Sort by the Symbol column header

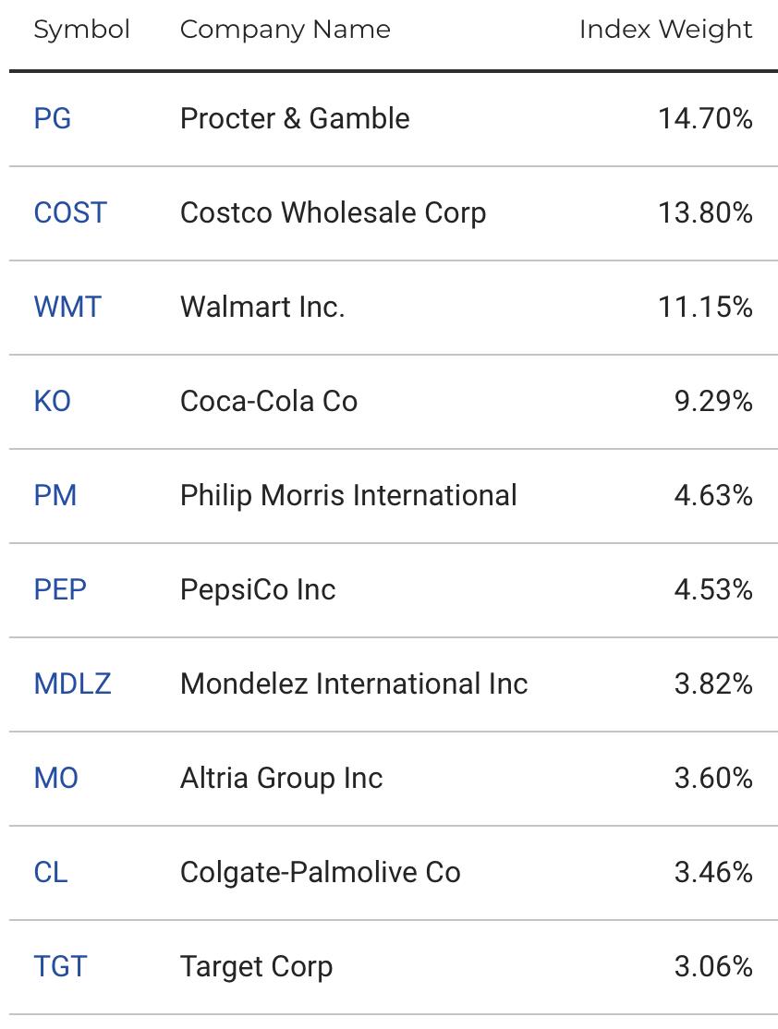point(81,30)
